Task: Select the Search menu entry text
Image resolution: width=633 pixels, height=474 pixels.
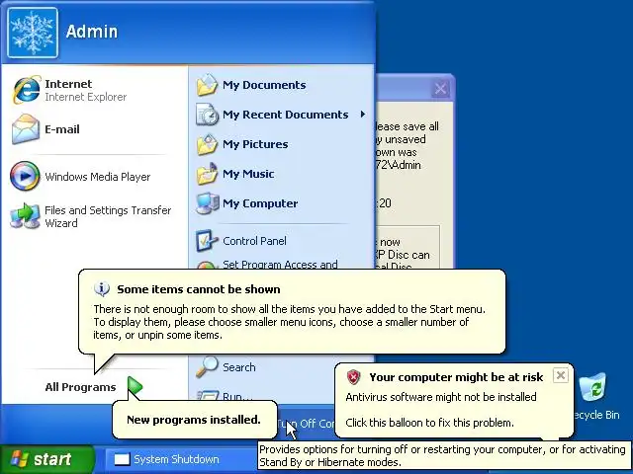Action: 239,367
